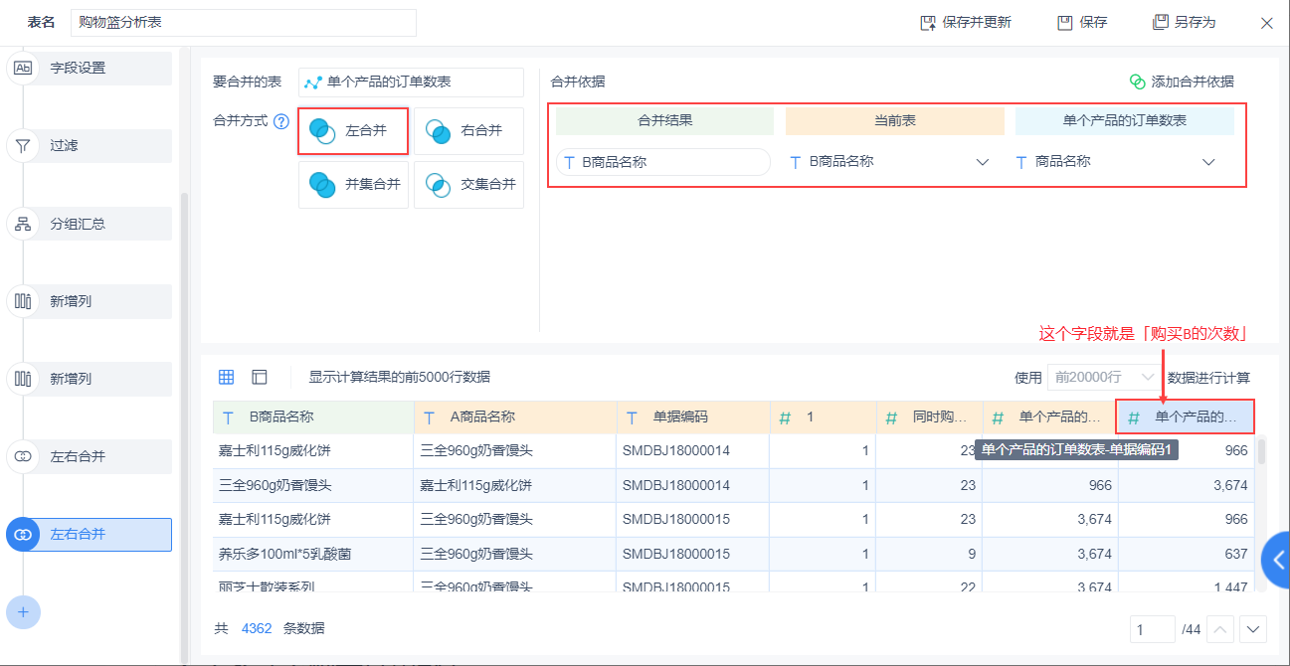Click 另存为 button

click(x=1184, y=22)
